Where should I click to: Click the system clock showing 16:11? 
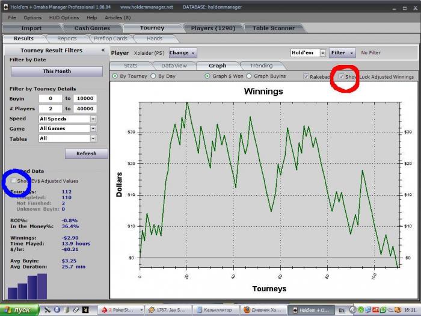(x=410, y=311)
